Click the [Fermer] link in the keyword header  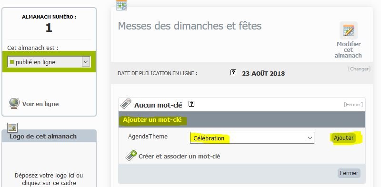[x=353, y=105]
